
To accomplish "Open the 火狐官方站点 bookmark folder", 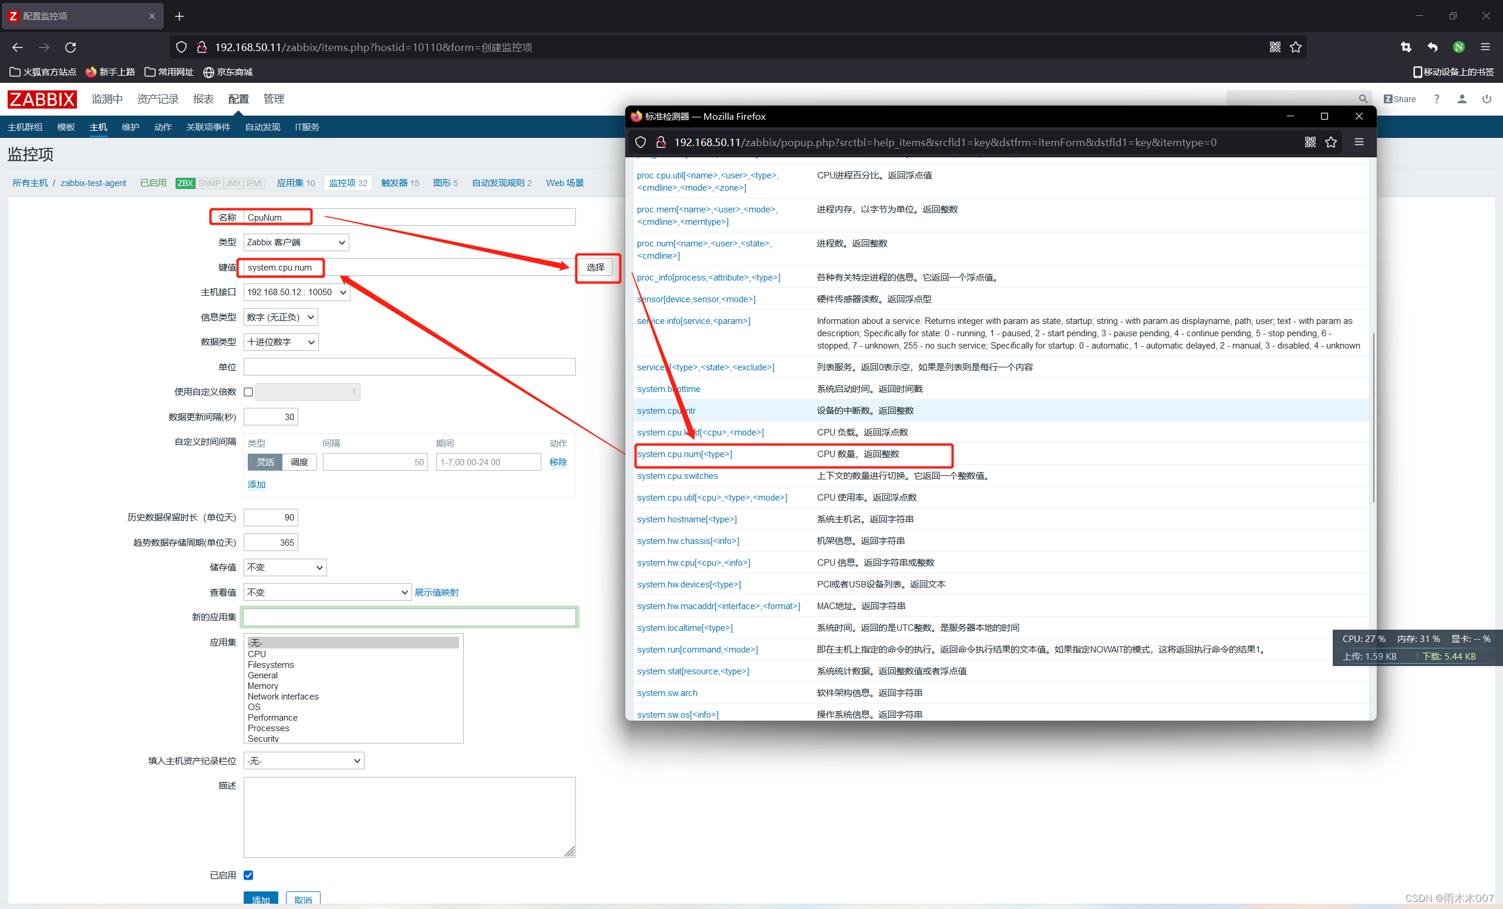I will 43,72.
